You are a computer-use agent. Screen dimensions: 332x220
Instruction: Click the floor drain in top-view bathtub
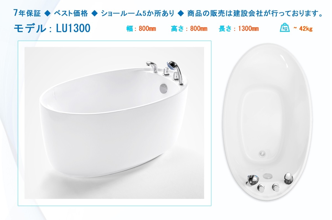(x=262, y=152)
